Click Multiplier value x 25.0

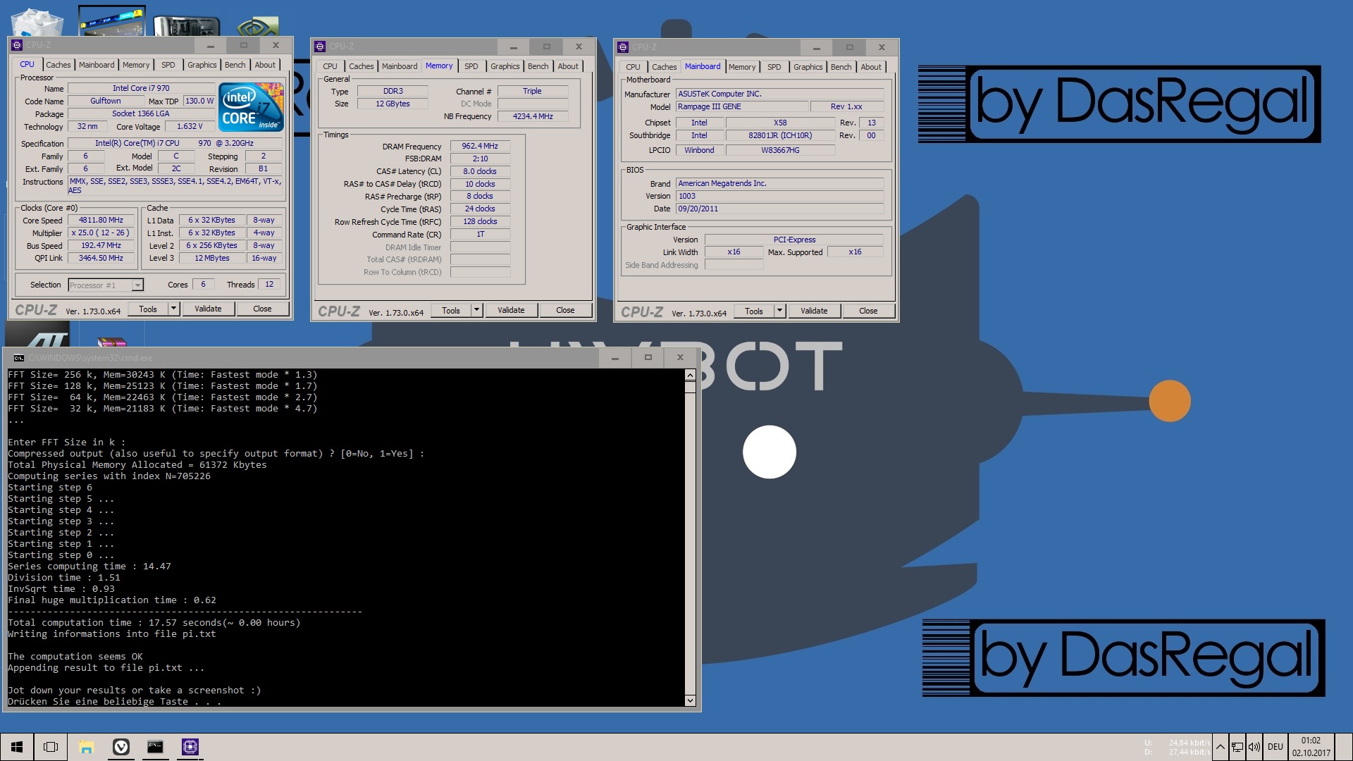tap(101, 233)
